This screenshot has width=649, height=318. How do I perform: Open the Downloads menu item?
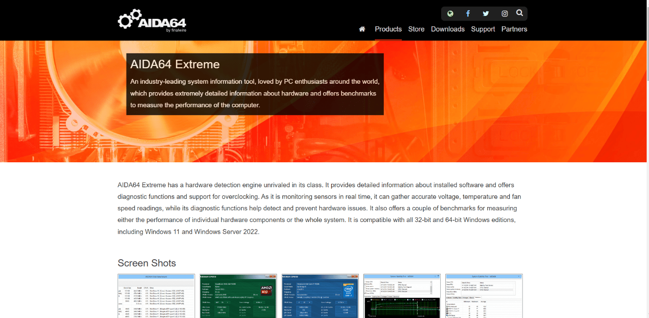point(448,29)
